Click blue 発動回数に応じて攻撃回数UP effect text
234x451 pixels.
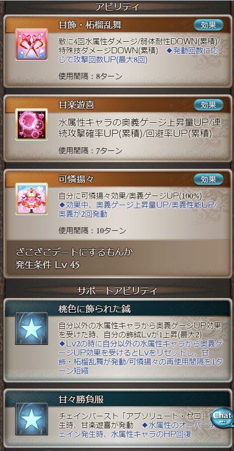[x=138, y=55]
